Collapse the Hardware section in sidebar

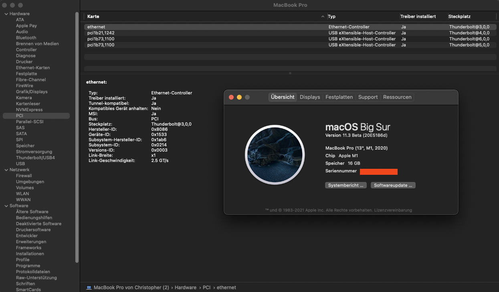[x=6, y=14]
